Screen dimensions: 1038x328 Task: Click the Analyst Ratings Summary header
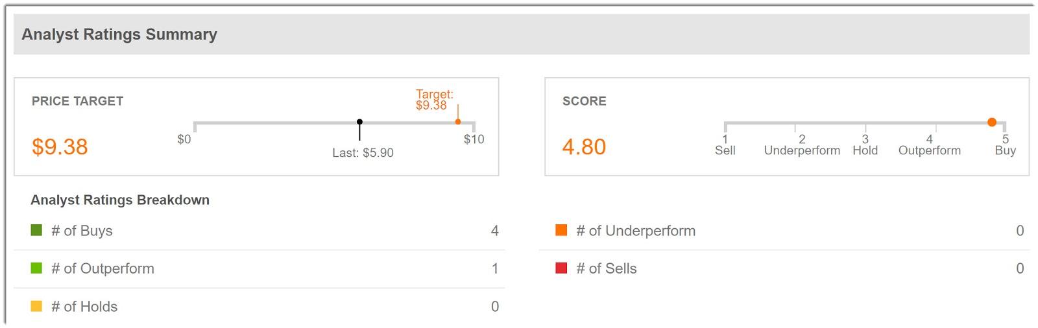coord(119,34)
